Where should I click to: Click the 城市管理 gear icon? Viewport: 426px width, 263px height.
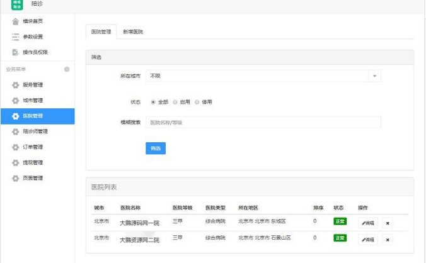point(16,100)
